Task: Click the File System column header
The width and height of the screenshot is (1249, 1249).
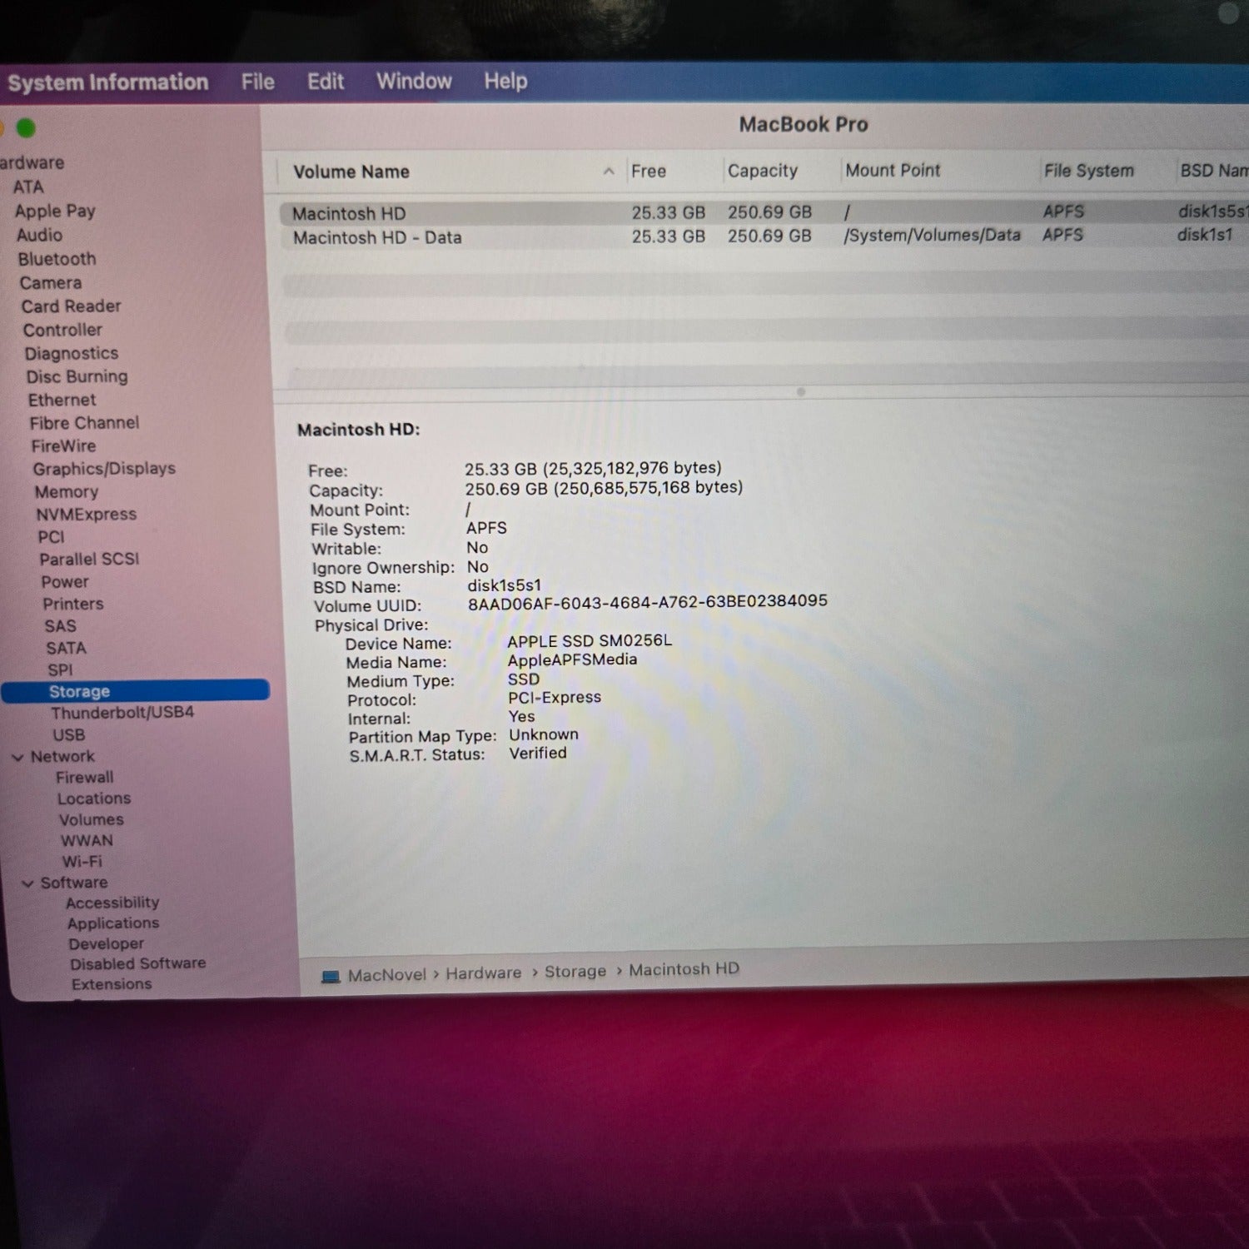Action: (x=1089, y=171)
